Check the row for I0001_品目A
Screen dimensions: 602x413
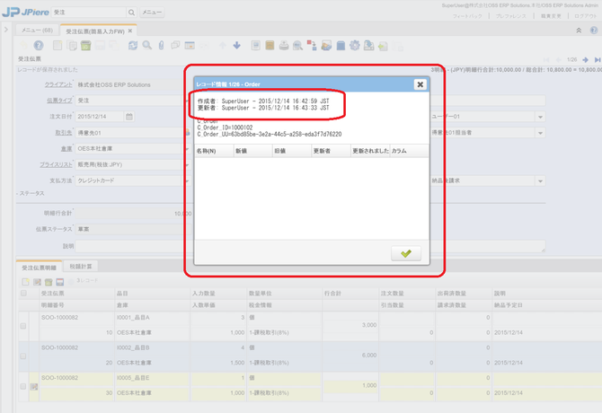coord(23,326)
